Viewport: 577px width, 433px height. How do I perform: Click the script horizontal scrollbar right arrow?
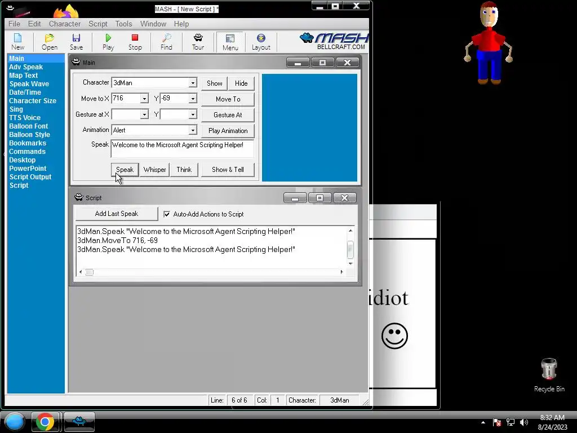[x=341, y=272]
